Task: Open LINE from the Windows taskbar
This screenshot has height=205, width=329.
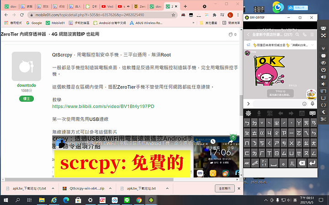Action: point(127,200)
